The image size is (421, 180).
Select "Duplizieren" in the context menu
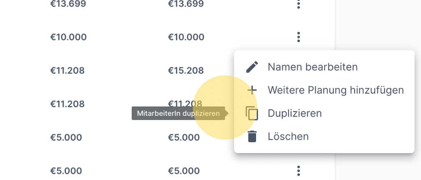[x=294, y=113]
